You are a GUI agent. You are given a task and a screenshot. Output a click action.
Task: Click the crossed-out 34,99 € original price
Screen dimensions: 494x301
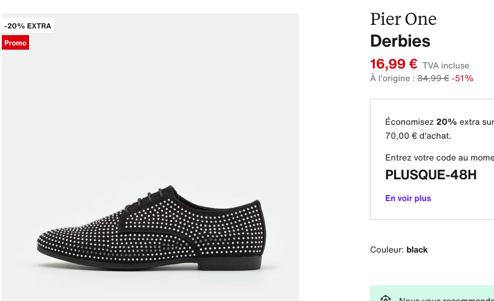pos(433,78)
